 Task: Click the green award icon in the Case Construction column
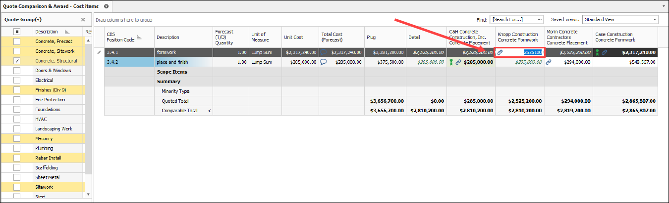(x=598, y=52)
